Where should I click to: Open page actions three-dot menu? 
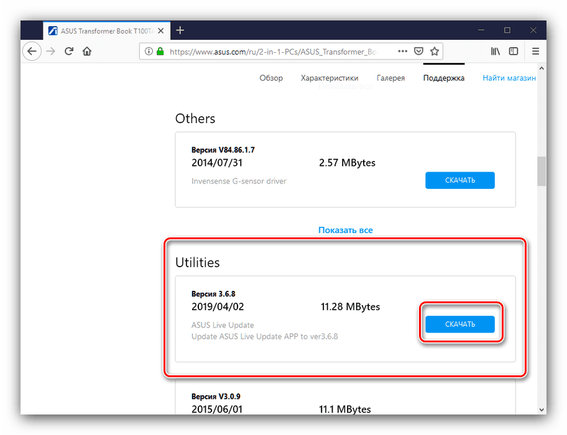pyautogui.click(x=402, y=52)
